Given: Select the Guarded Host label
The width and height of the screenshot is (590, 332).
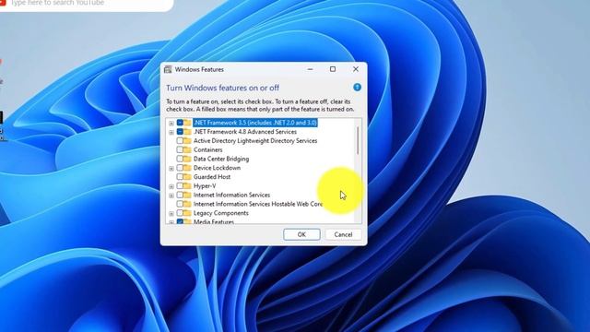Looking at the screenshot, I should [212, 177].
